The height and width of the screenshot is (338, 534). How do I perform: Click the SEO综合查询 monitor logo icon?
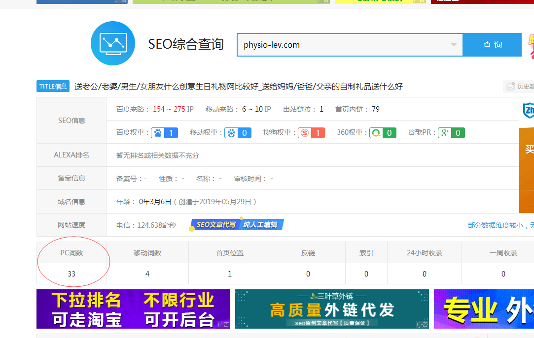coord(113,43)
